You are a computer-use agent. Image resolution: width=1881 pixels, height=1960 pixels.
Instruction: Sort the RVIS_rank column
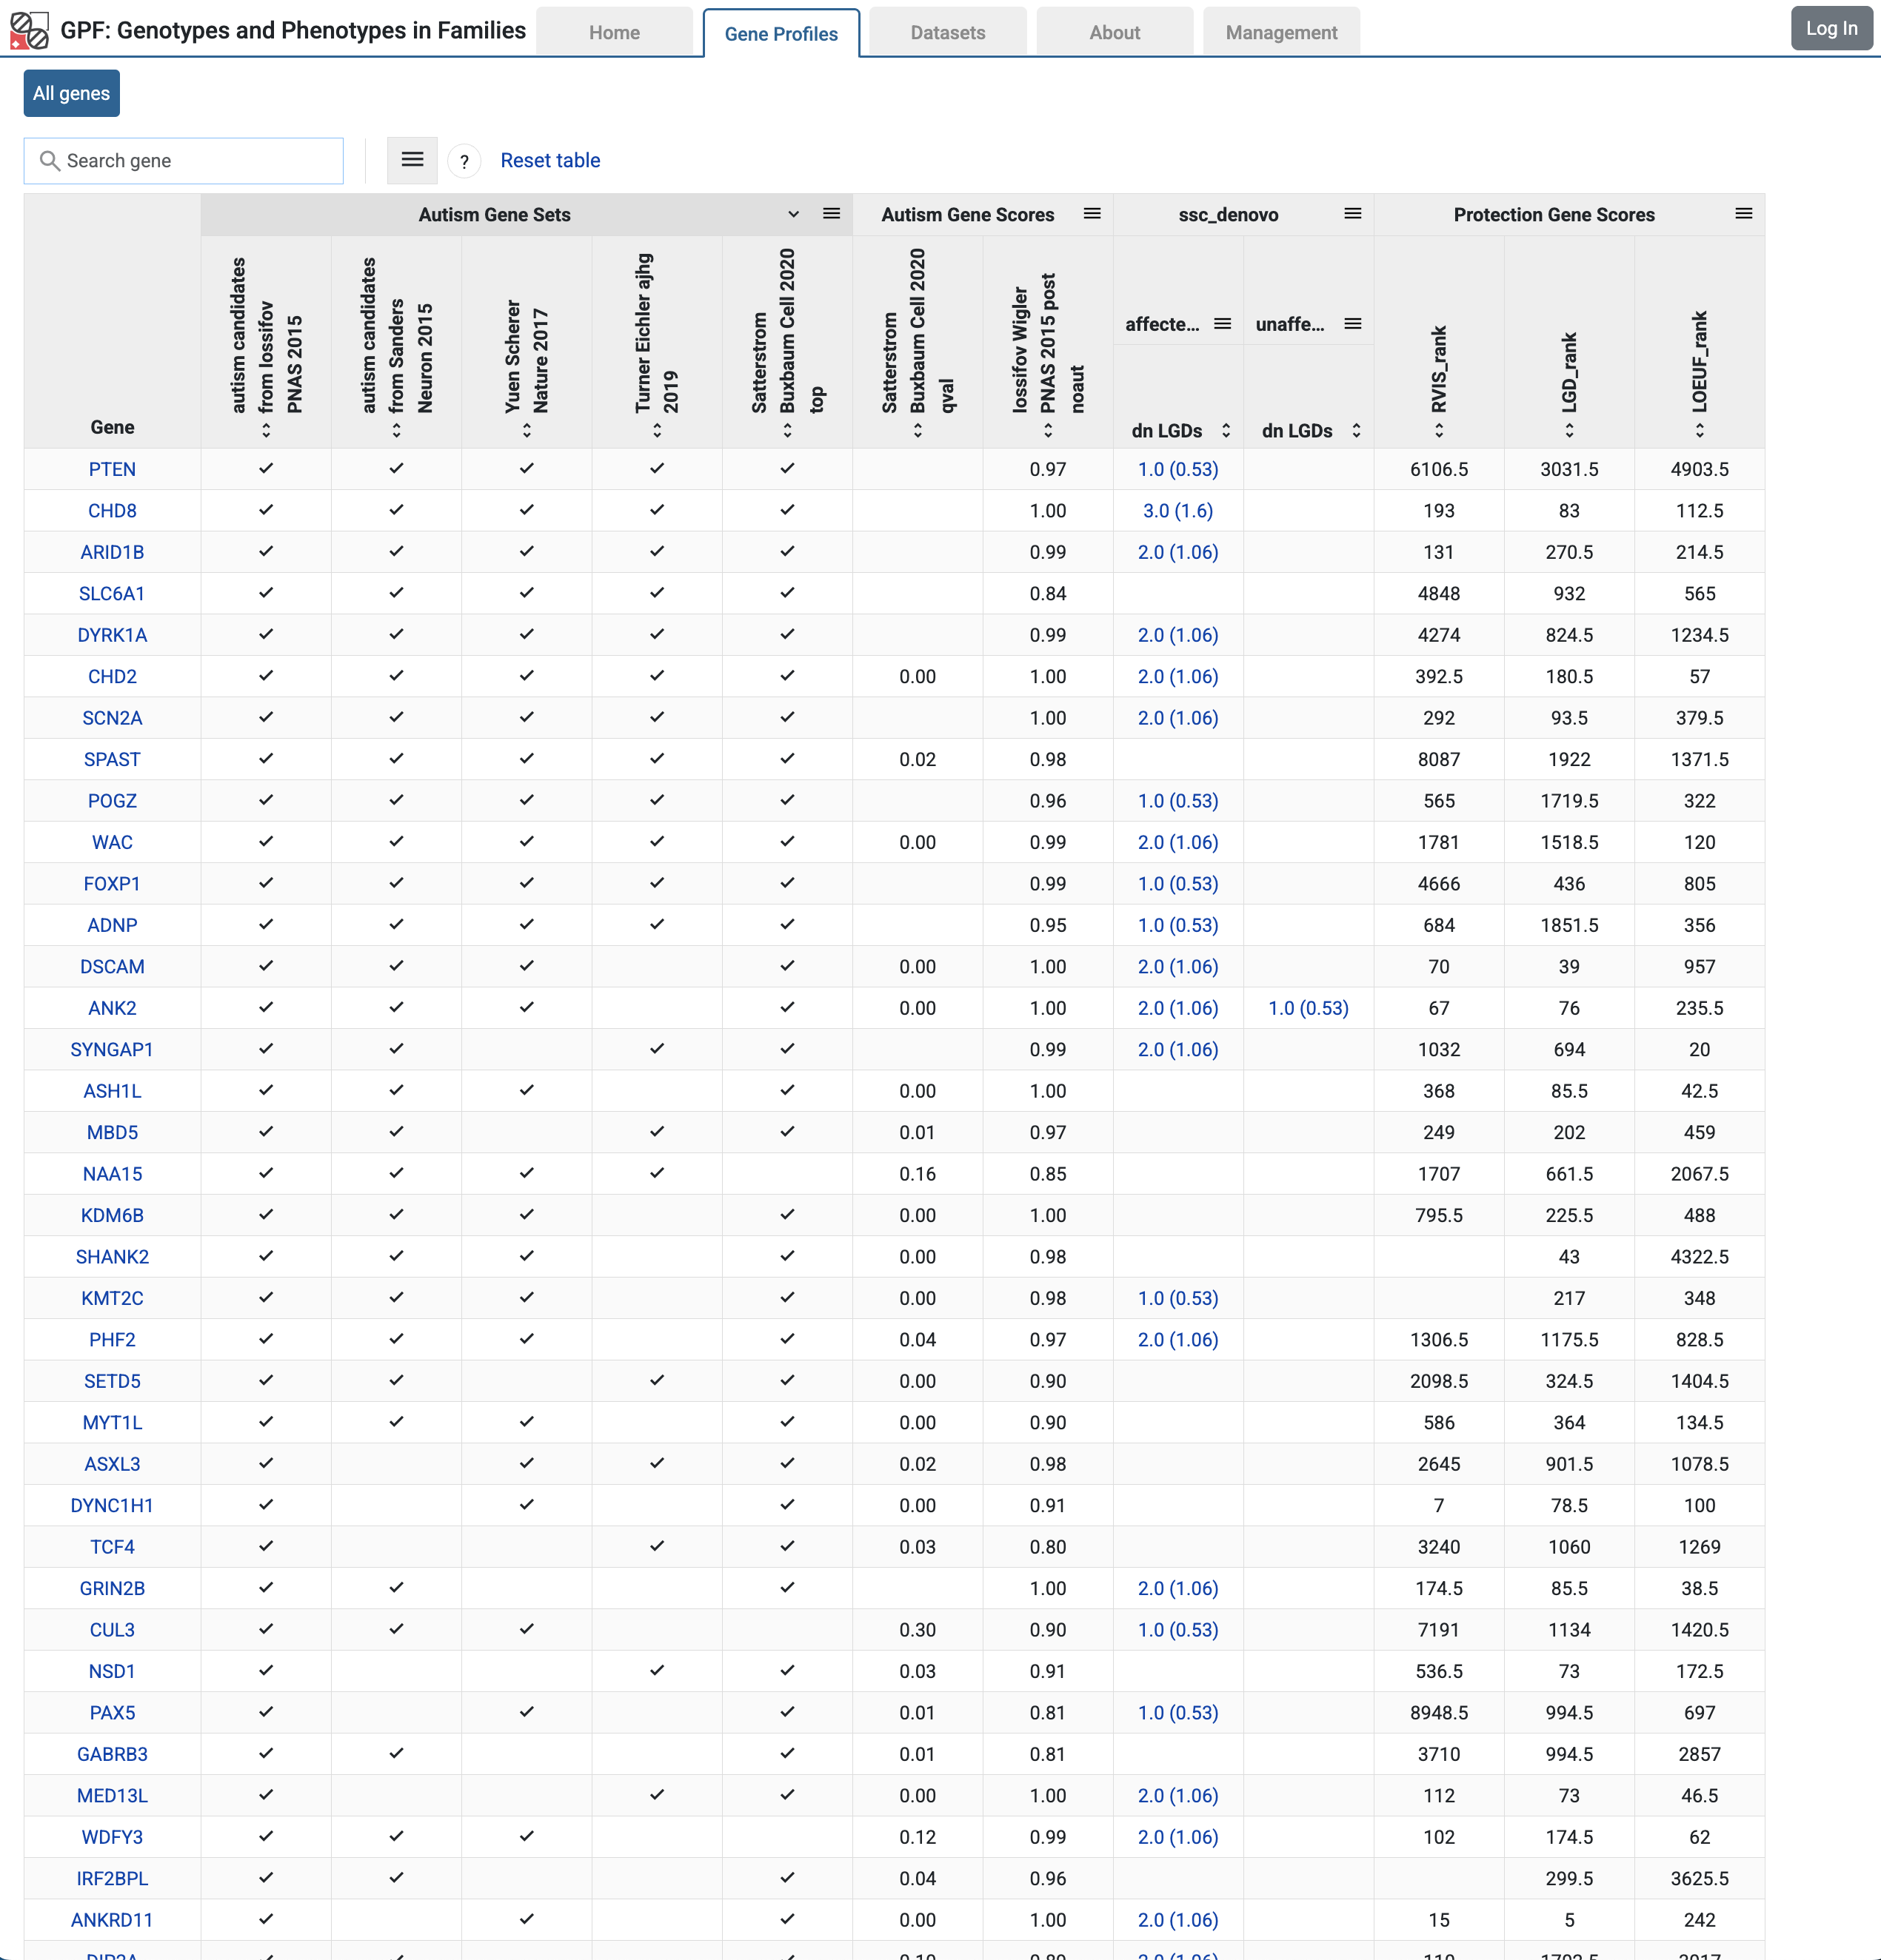(1439, 430)
